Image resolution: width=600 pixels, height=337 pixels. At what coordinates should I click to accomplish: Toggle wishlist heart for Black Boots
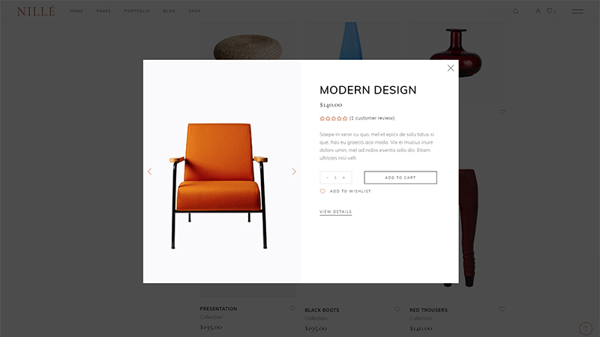(397, 309)
